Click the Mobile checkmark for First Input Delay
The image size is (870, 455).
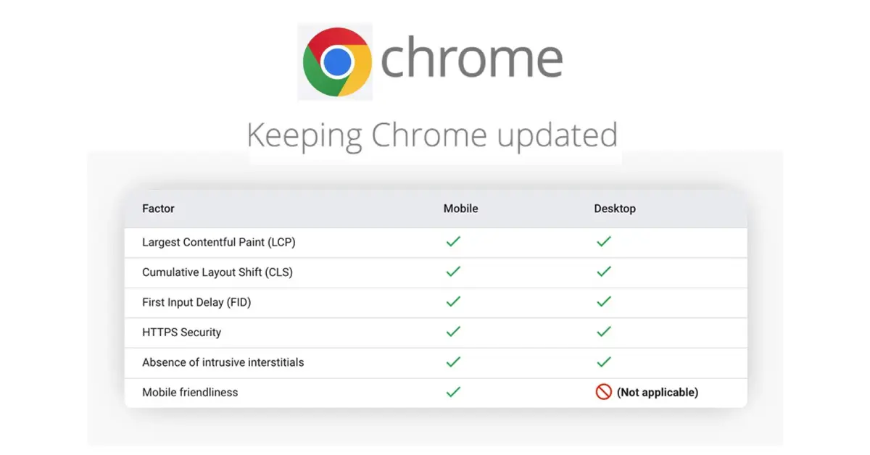[453, 302]
